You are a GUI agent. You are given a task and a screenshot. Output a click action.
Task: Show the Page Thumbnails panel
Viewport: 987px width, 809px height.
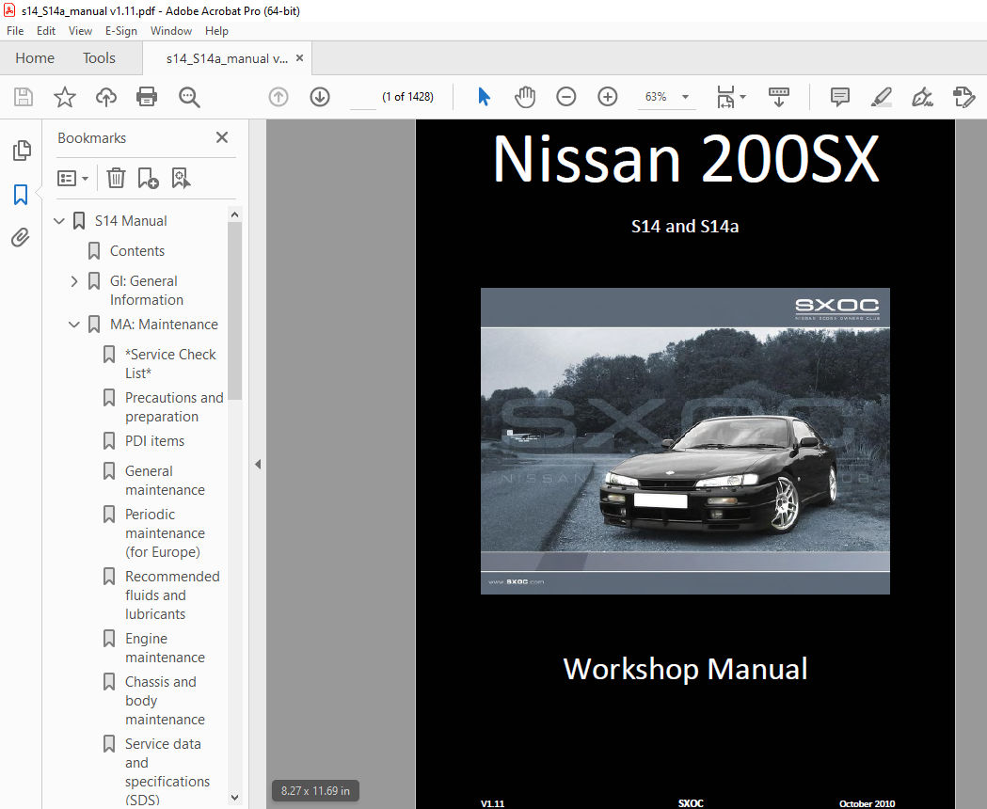22,151
